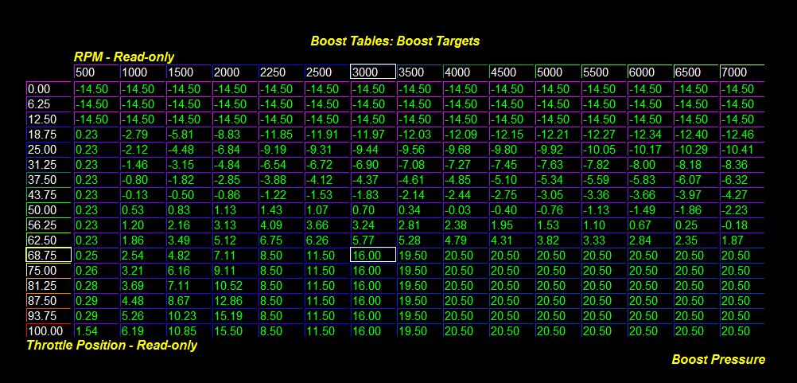Click the Throttle Position - Read-only label
The height and width of the screenshot is (383, 797).
[x=111, y=346]
